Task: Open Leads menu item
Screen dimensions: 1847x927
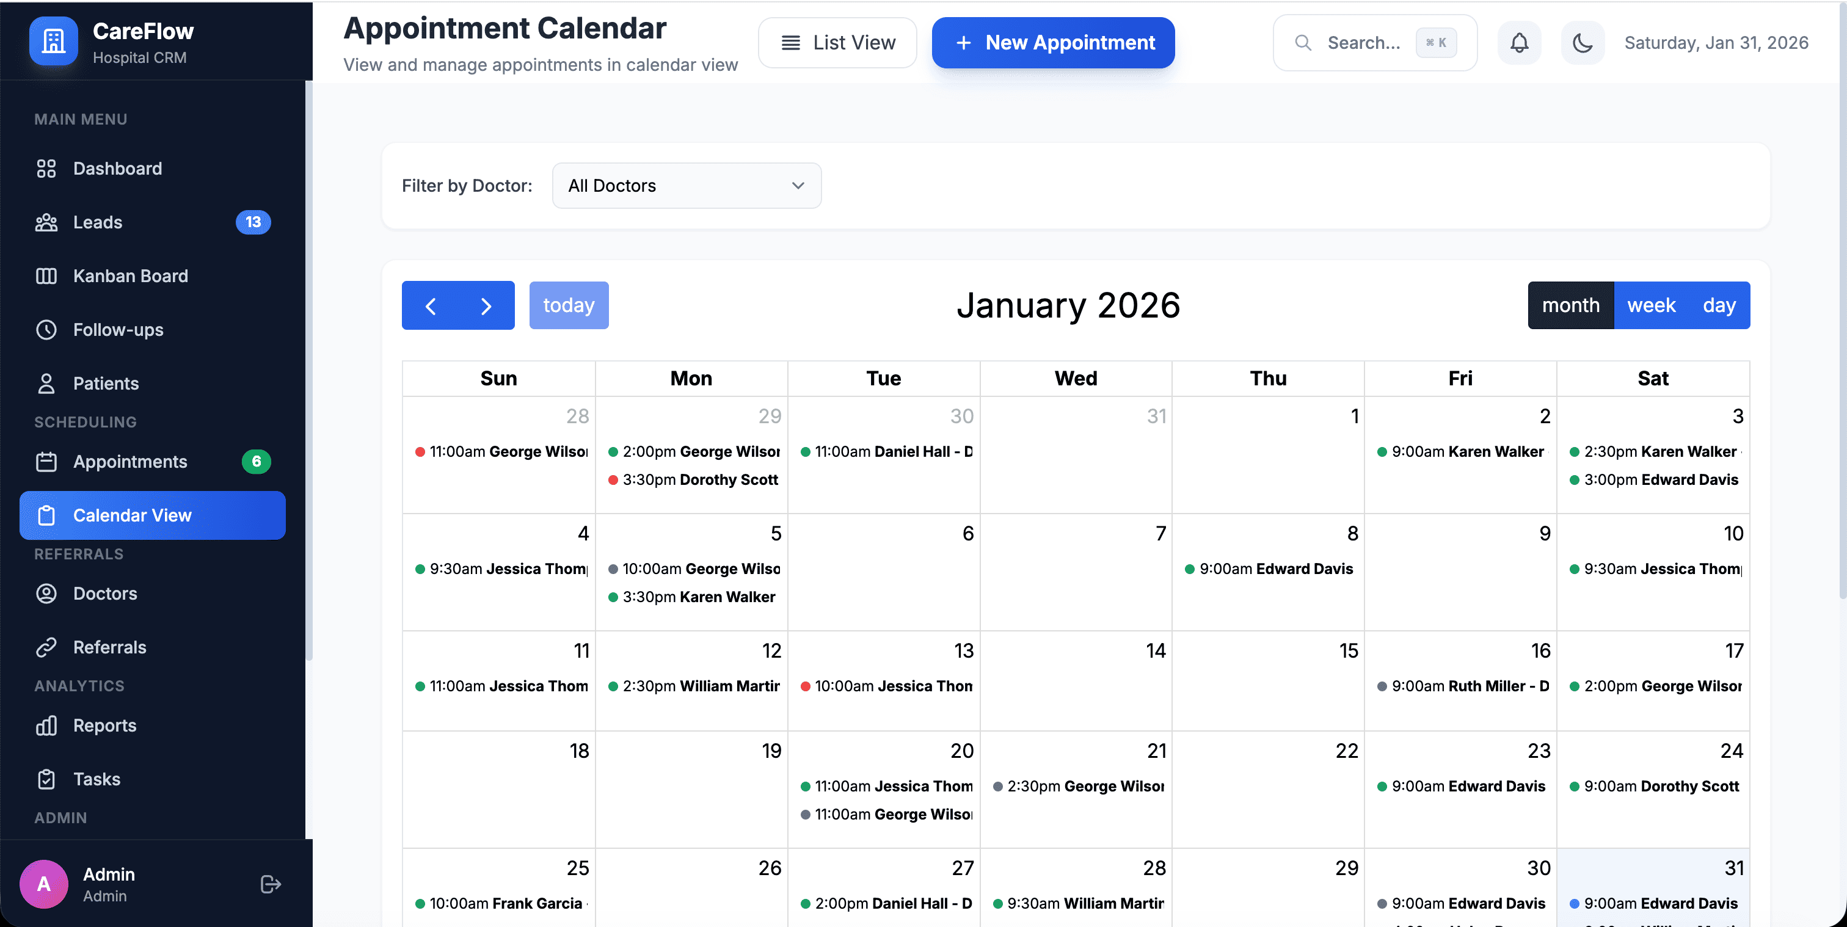Action: tap(98, 222)
